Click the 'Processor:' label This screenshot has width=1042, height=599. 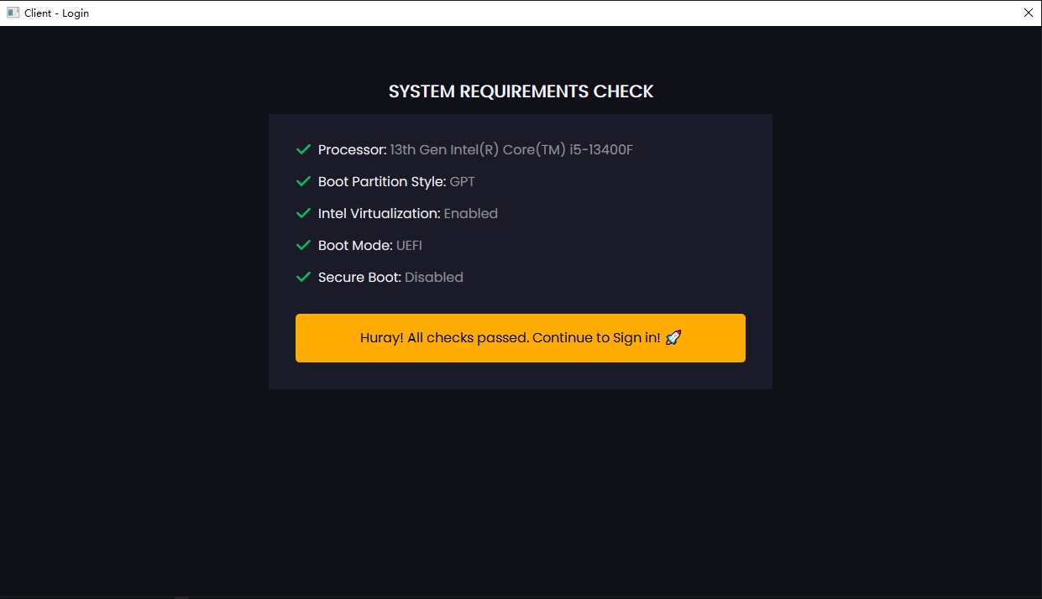pos(352,150)
